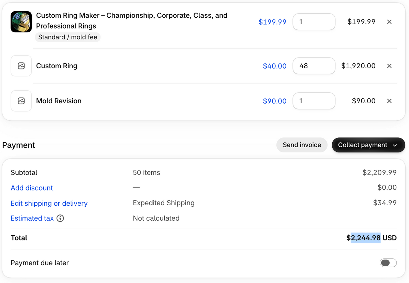The image size is (409, 283).
Task: Remove the Mold Revision line item
Action: click(389, 101)
